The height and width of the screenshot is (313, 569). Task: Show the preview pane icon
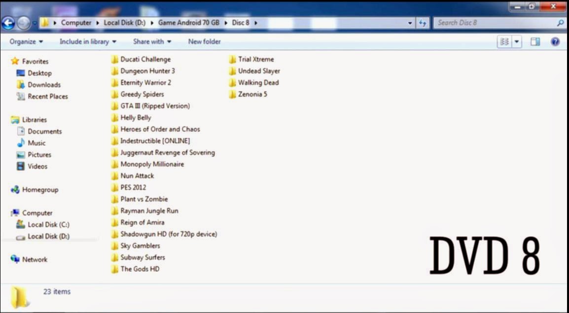tap(535, 42)
